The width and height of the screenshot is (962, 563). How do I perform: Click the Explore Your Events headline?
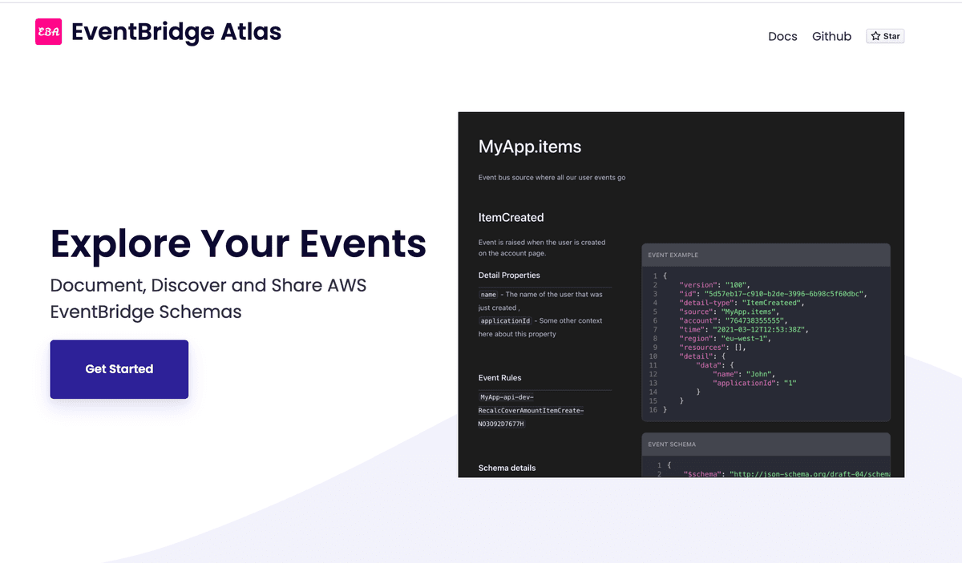[x=237, y=244]
